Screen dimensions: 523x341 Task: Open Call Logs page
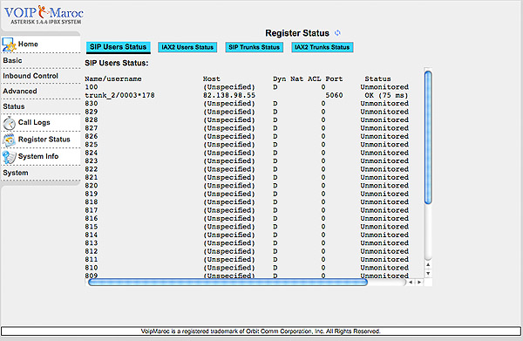coord(34,122)
